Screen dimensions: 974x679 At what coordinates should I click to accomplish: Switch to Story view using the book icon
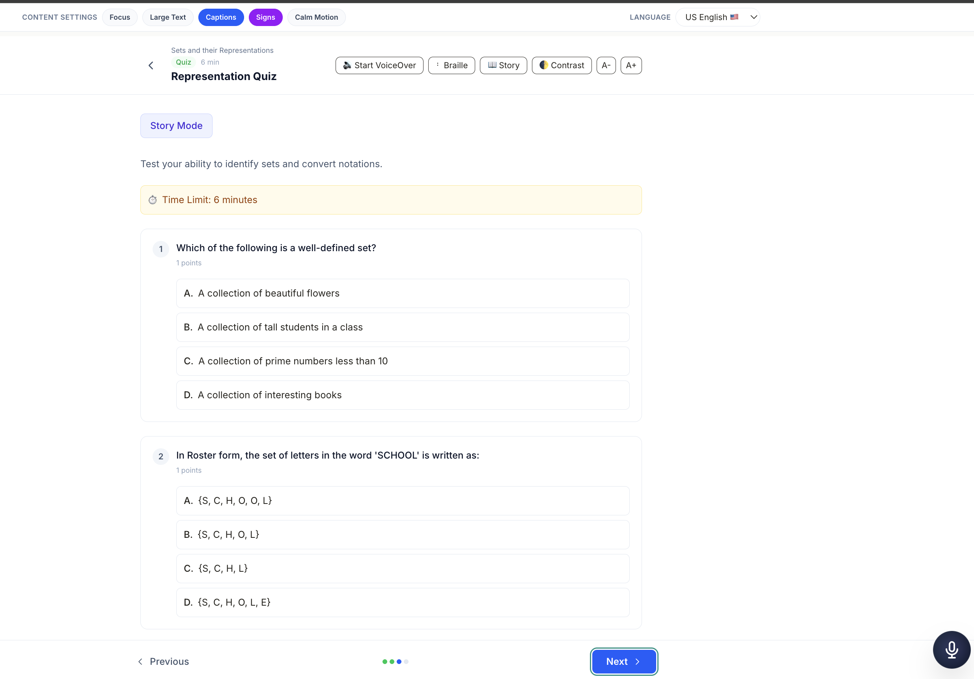[x=503, y=65]
